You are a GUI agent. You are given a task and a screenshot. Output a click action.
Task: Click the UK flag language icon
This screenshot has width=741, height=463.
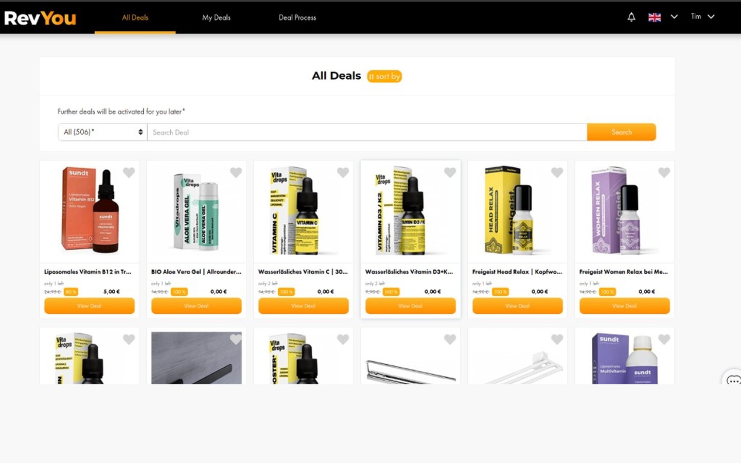[x=655, y=17]
